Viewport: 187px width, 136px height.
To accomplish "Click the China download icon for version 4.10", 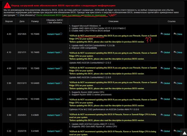I will point(175,52).
